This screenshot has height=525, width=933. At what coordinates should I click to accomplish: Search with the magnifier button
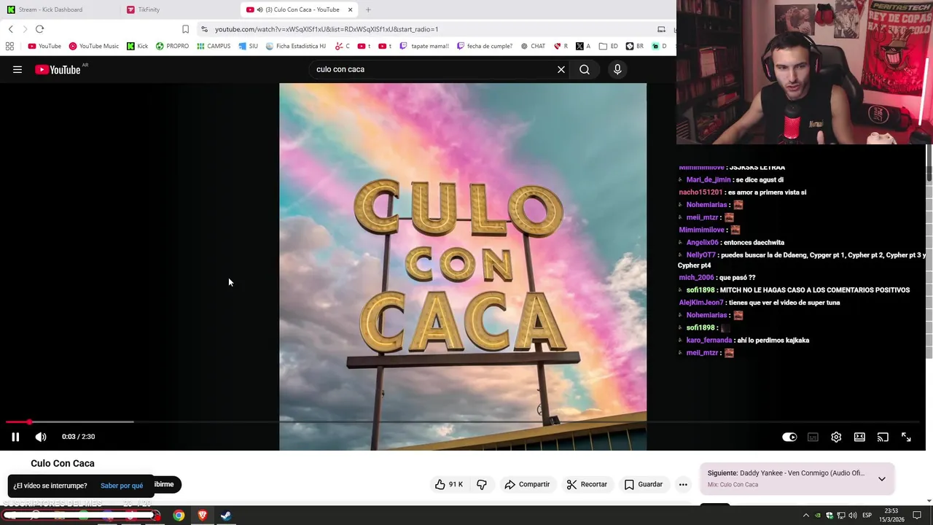[x=585, y=69]
